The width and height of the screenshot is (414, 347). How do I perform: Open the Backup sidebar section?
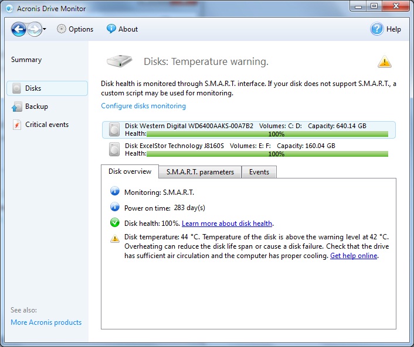coord(37,106)
